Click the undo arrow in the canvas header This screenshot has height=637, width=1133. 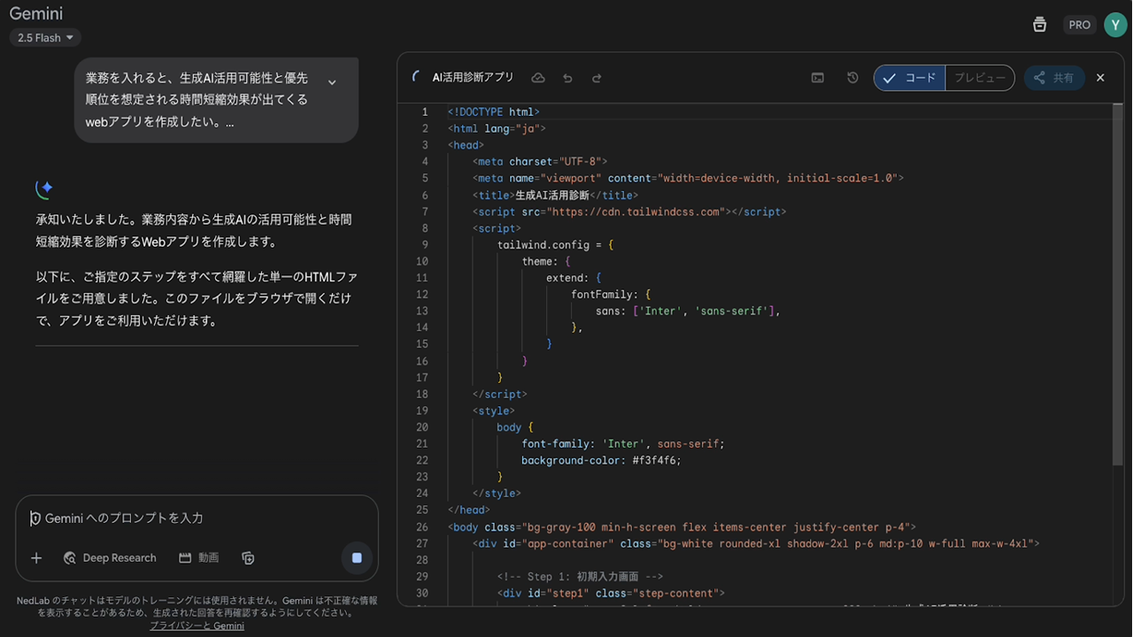(x=567, y=78)
